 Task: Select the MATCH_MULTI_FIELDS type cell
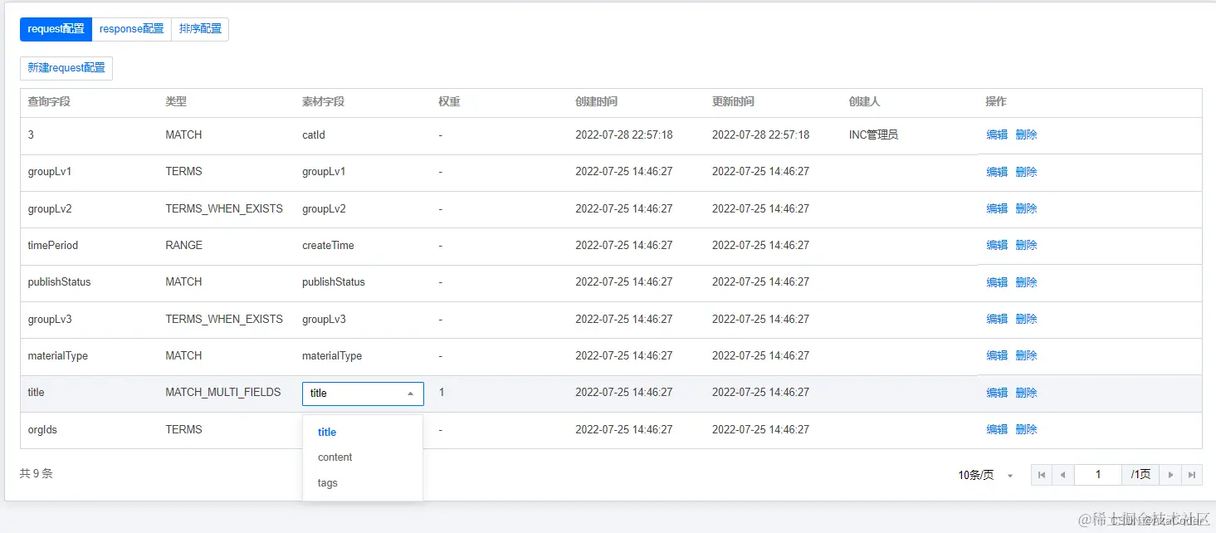[x=223, y=392]
